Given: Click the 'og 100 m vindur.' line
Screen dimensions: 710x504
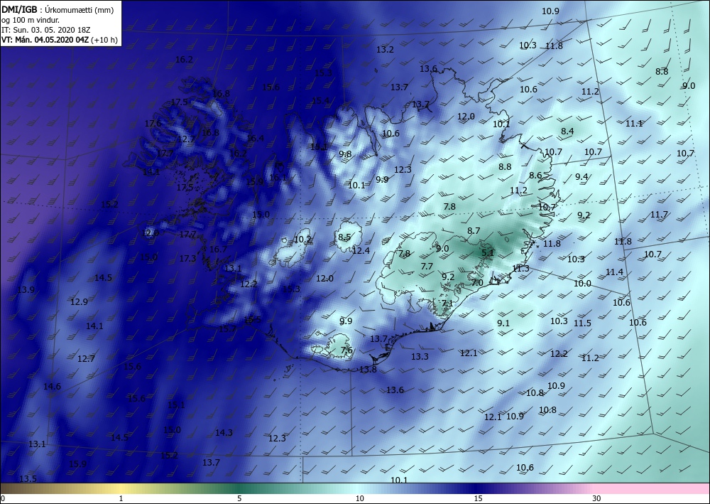Looking at the screenshot, I should point(31,20).
